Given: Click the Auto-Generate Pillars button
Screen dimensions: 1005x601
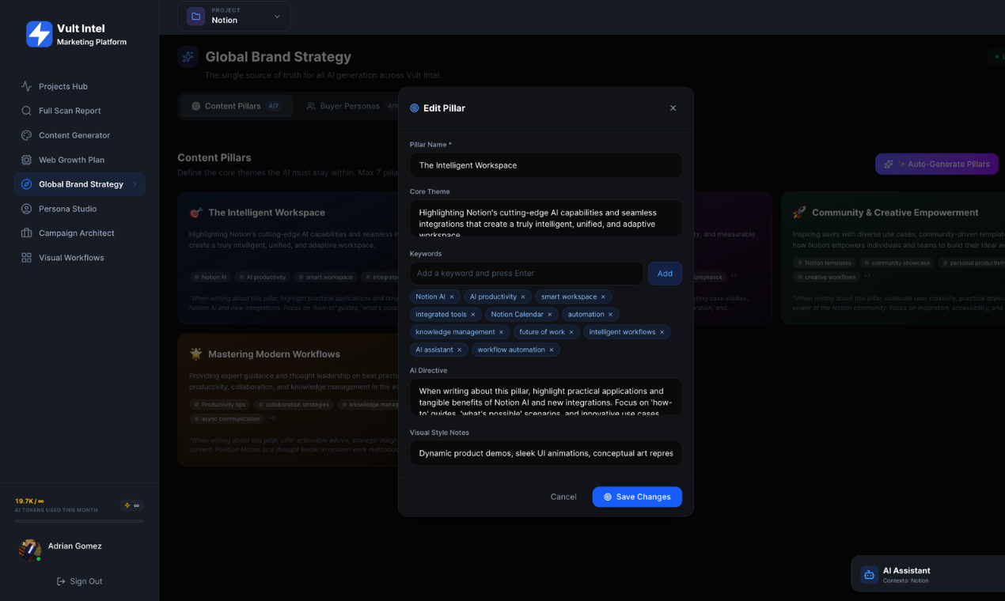Looking at the screenshot, I should tap(936, 164).
